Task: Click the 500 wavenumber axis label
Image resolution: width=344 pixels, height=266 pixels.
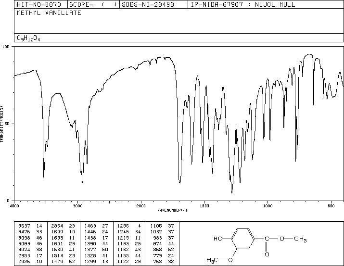Action: (331, 206)
